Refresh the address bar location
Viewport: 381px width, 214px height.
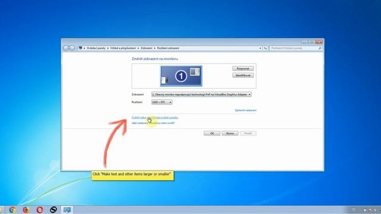[x=265, y=48]
